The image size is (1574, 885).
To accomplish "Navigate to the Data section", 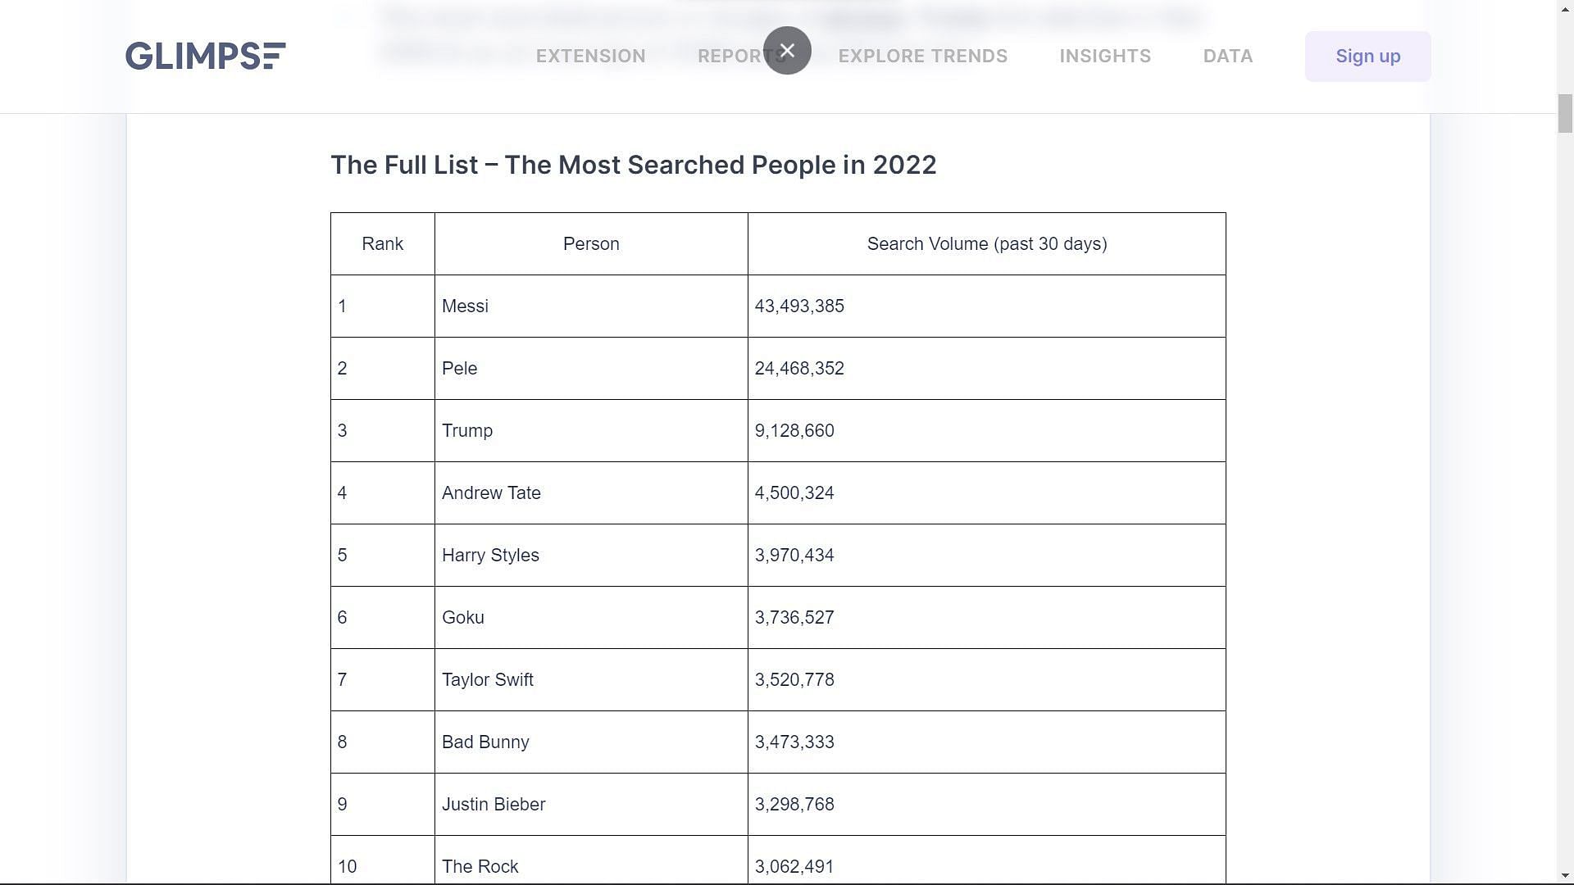I will point(1227,56).
